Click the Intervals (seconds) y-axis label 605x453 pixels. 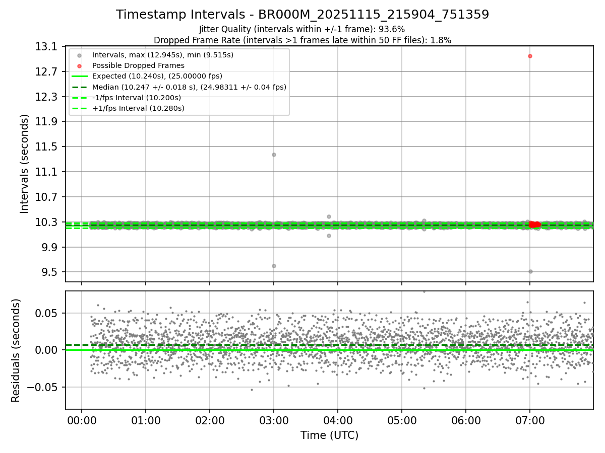[24, 164]
